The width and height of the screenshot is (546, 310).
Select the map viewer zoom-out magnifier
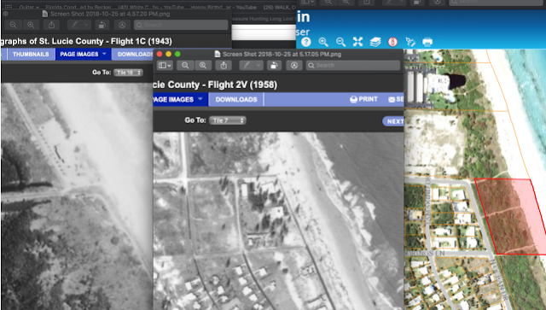[340, 42]
